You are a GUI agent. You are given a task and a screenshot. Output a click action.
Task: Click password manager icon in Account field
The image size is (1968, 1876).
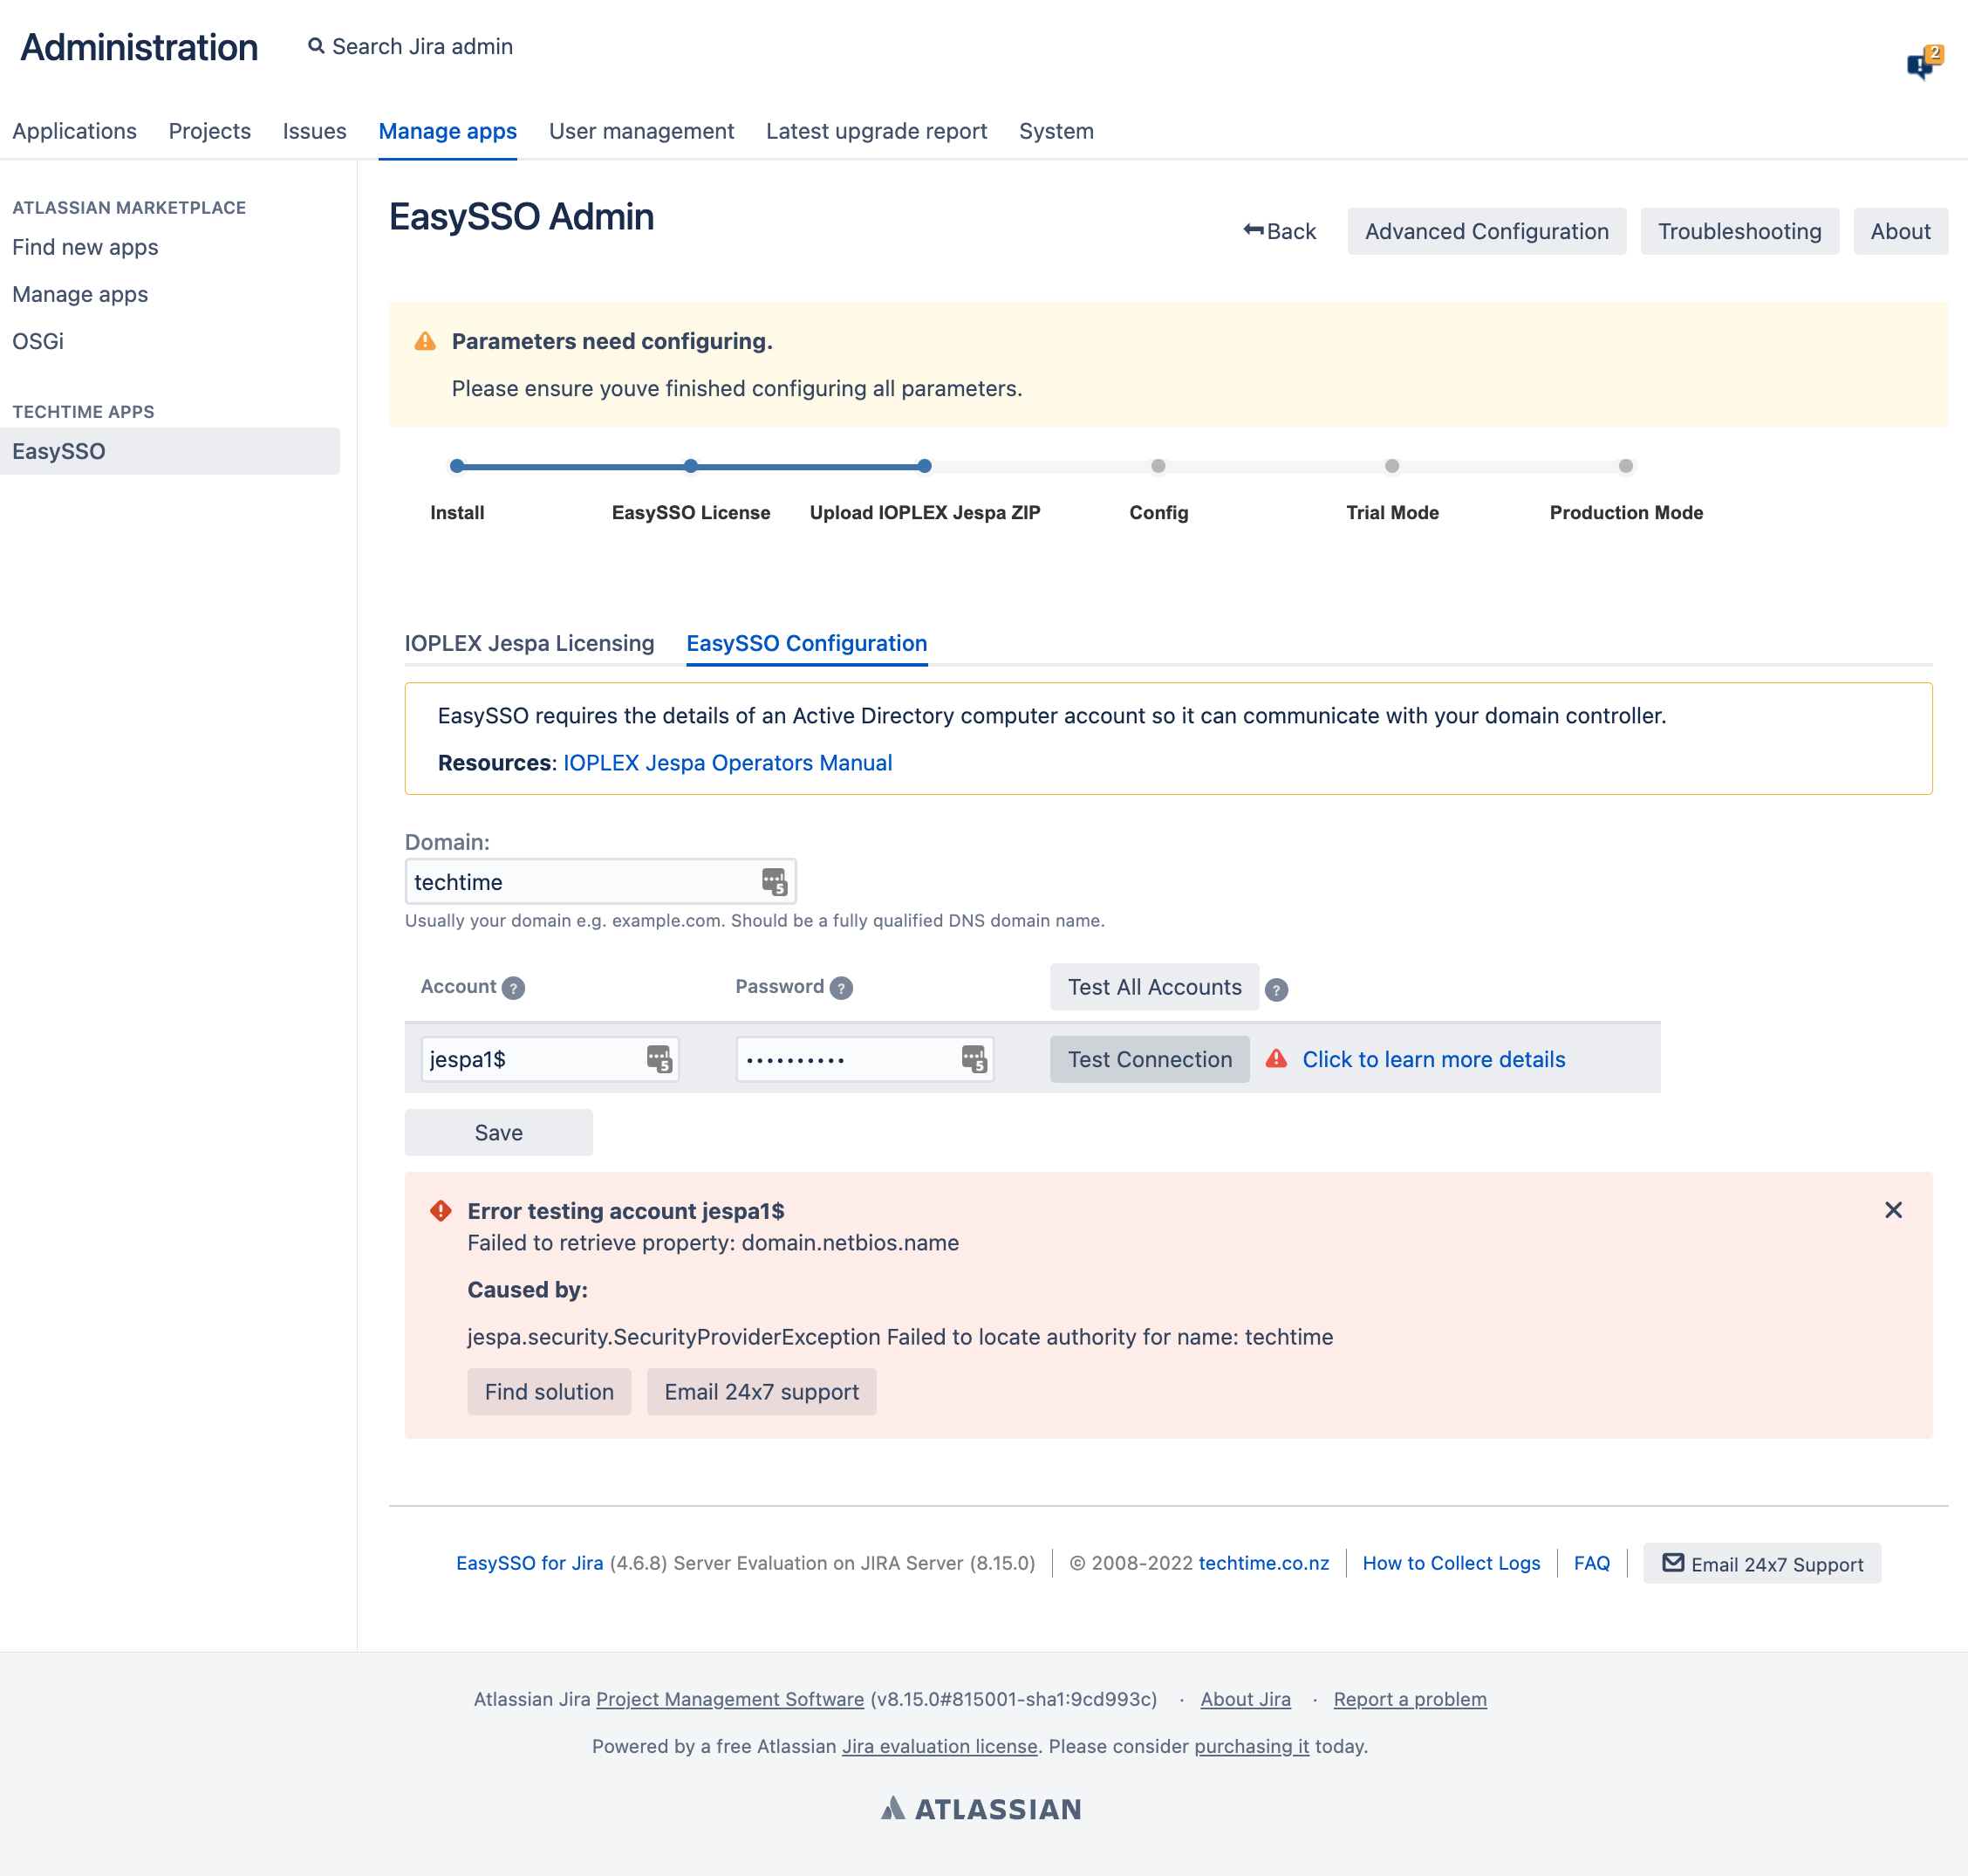pos(659,1059)
